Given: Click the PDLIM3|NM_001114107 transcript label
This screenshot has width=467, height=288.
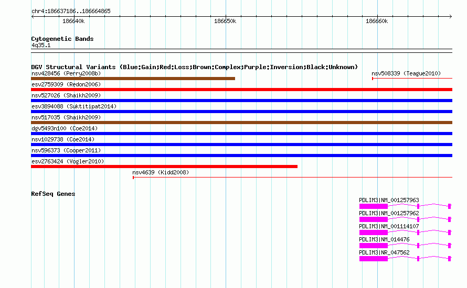Looking at the screenshot, I should click(x=389, y=227).
